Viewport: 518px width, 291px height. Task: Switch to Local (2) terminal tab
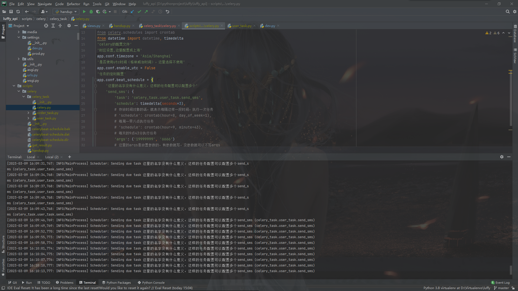pos(52,157)
